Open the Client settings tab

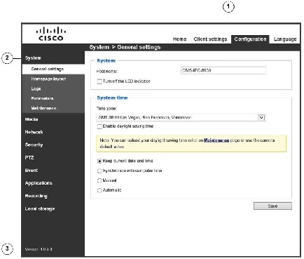(210, 39)
